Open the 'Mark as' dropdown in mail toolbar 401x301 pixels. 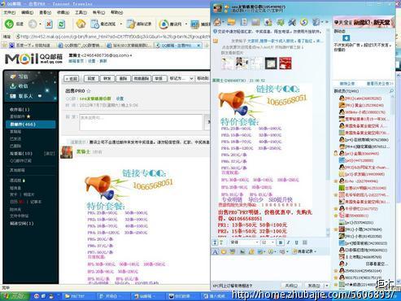click(x=181, y=78)
